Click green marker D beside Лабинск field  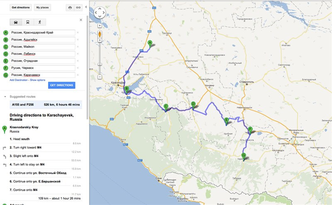(x=6, y=54)
